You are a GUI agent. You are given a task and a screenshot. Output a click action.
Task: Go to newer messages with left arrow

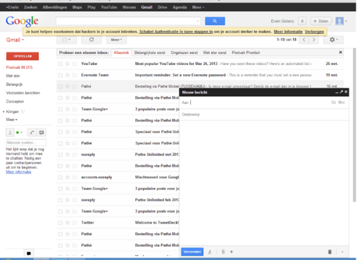pyautogui.click(x=304, y=40)
